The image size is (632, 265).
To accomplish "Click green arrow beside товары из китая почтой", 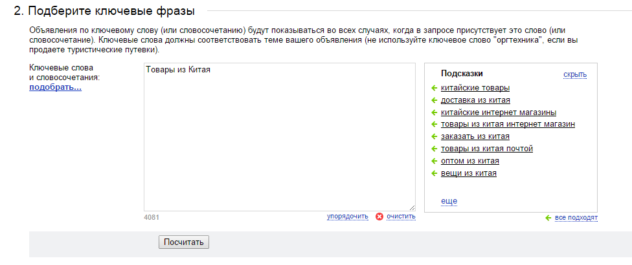I will click(x=434, y=149).
